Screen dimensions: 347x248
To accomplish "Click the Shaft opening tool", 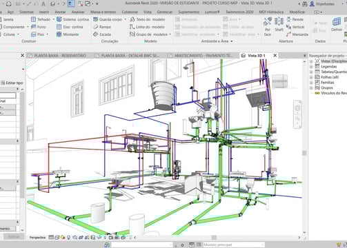I will pyautogui.click(x=279, y=25).
